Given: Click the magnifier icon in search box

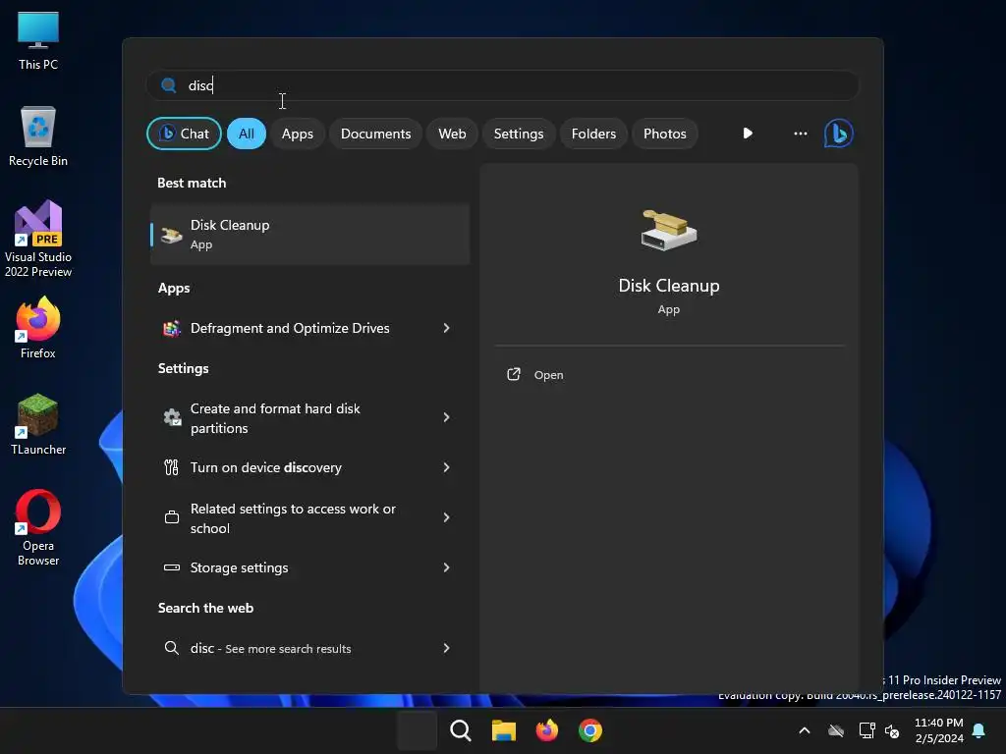Looking at the screenshot, I should pyautogui.click(x=169, y=85).
